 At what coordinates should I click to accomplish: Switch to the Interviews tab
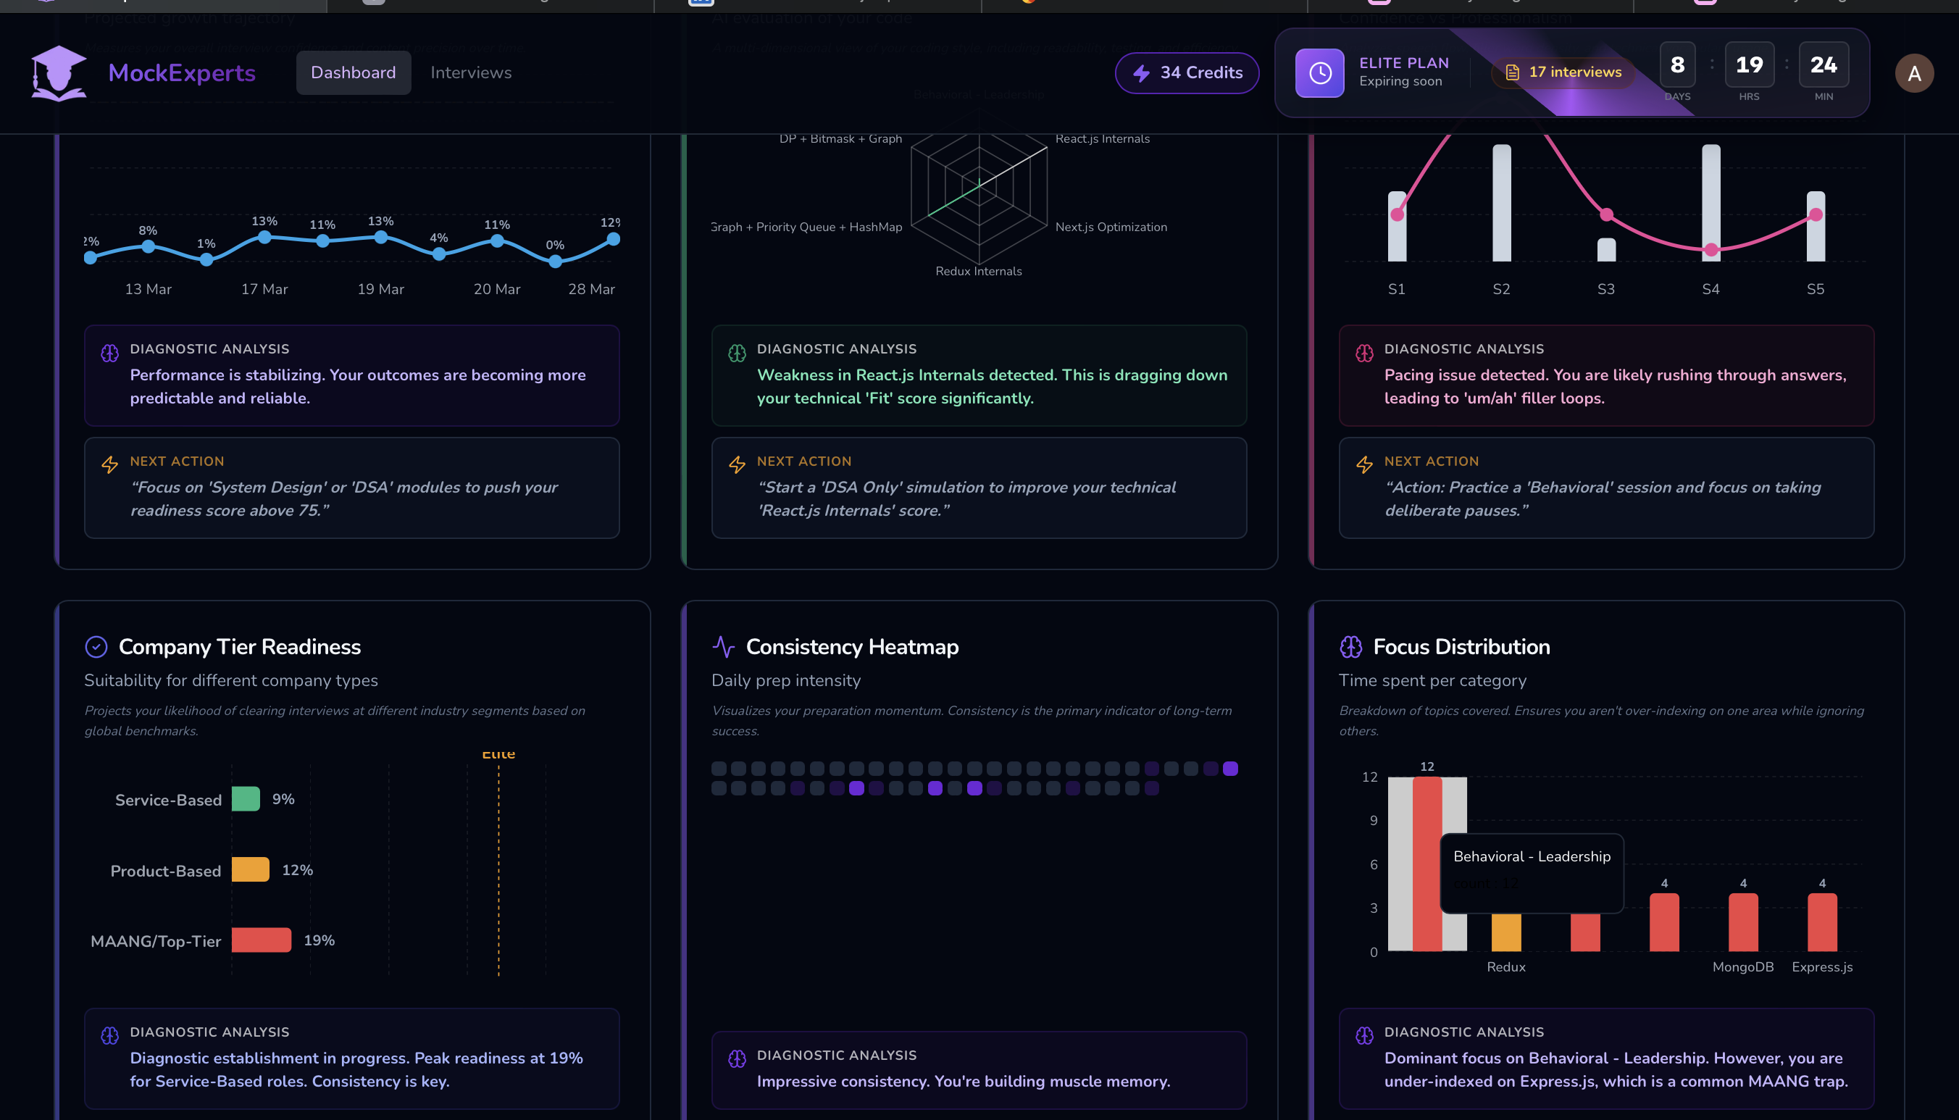471,72
